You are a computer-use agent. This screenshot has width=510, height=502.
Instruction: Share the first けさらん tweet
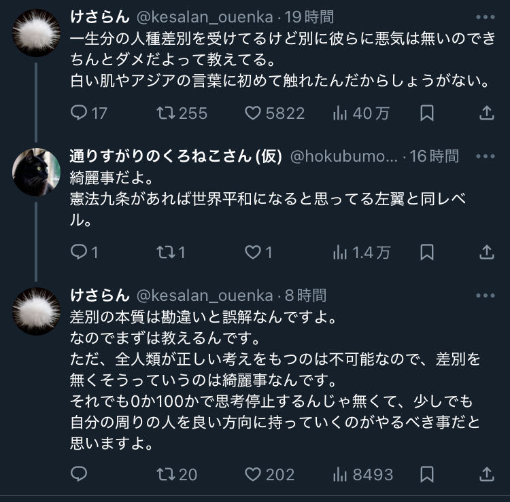click(x=487, y=113)
